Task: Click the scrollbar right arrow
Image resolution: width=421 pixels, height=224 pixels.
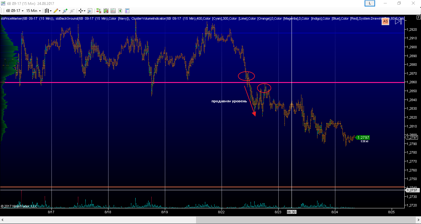Action: tap(418, 220)
